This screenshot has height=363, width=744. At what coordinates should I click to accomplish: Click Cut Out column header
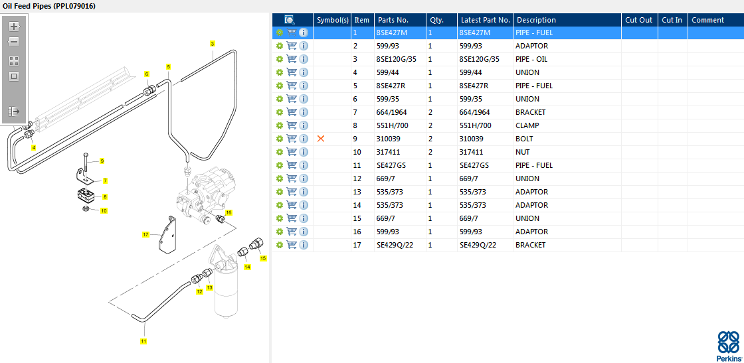pos(639,20)
